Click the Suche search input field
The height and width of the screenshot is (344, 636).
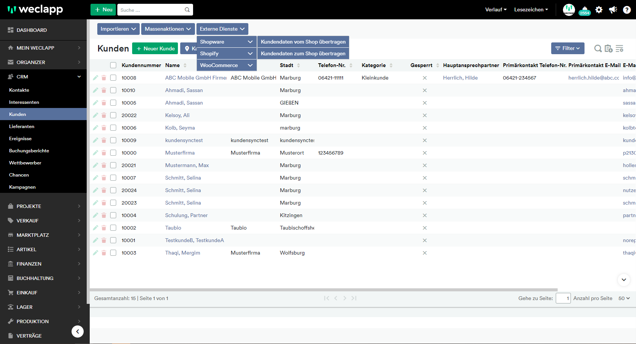(151, 10)
